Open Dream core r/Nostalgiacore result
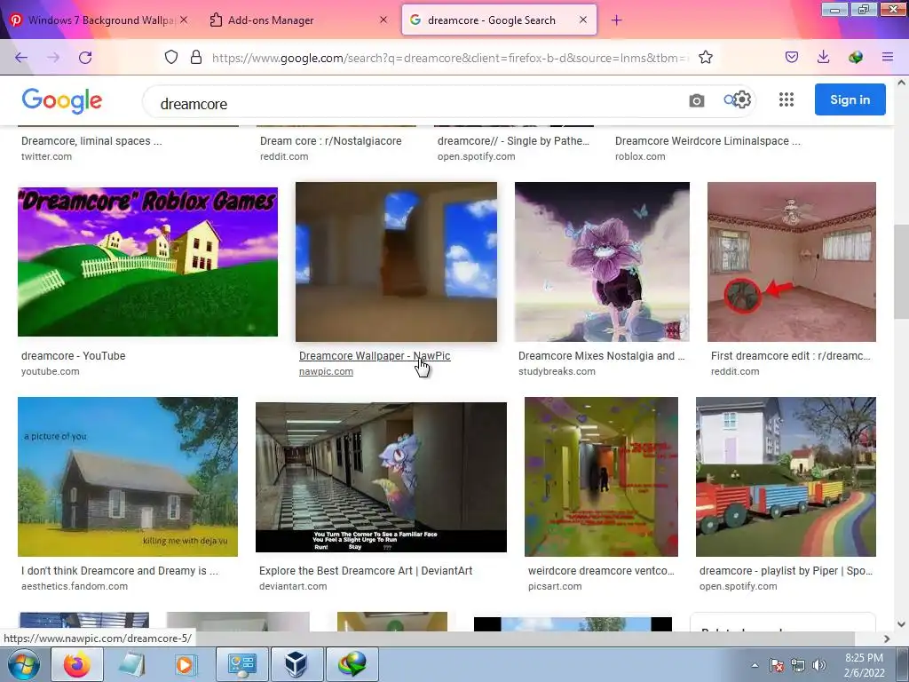This screenshot has width=909, height=682. click(330, 141)
